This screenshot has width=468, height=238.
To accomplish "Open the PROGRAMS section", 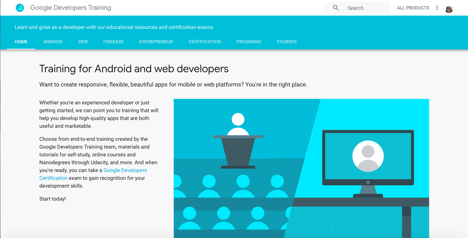I will pyautogui.click(x=249, y=42).
